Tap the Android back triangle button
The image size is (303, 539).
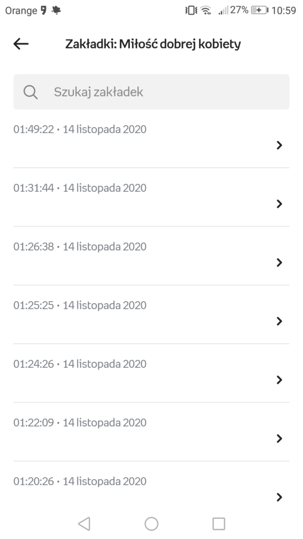click(x=85, y=523)
